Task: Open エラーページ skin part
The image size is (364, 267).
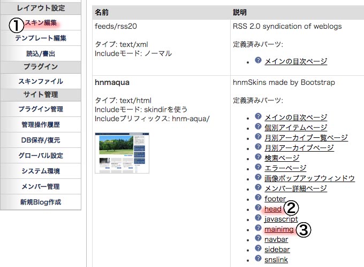Action: 285,168
